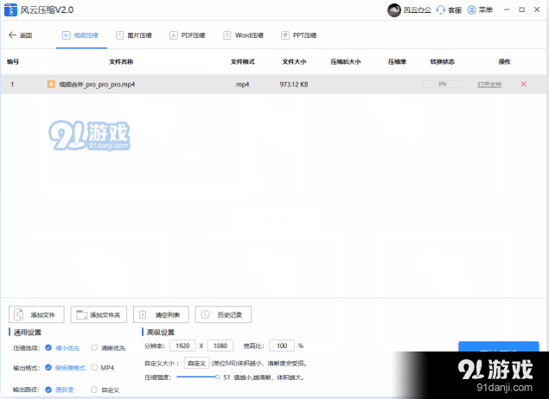Select MP4 output format radio

(95, 368)
